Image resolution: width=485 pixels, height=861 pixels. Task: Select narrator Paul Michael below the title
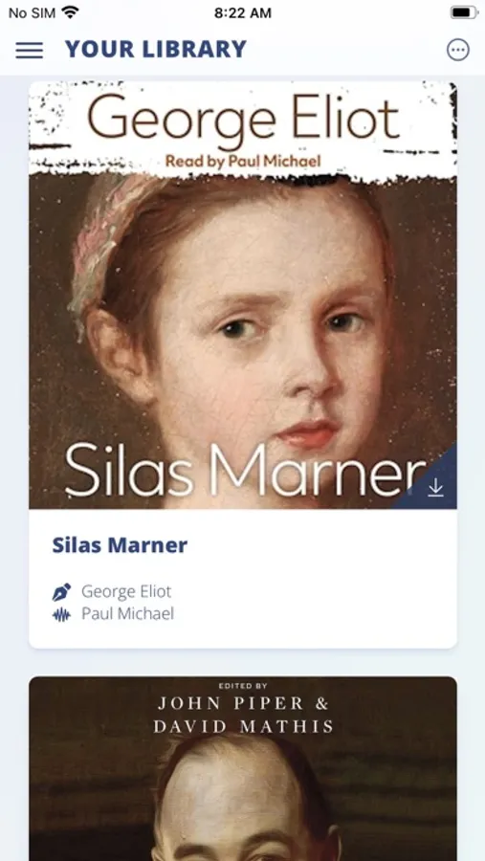(x=127, y=613)
